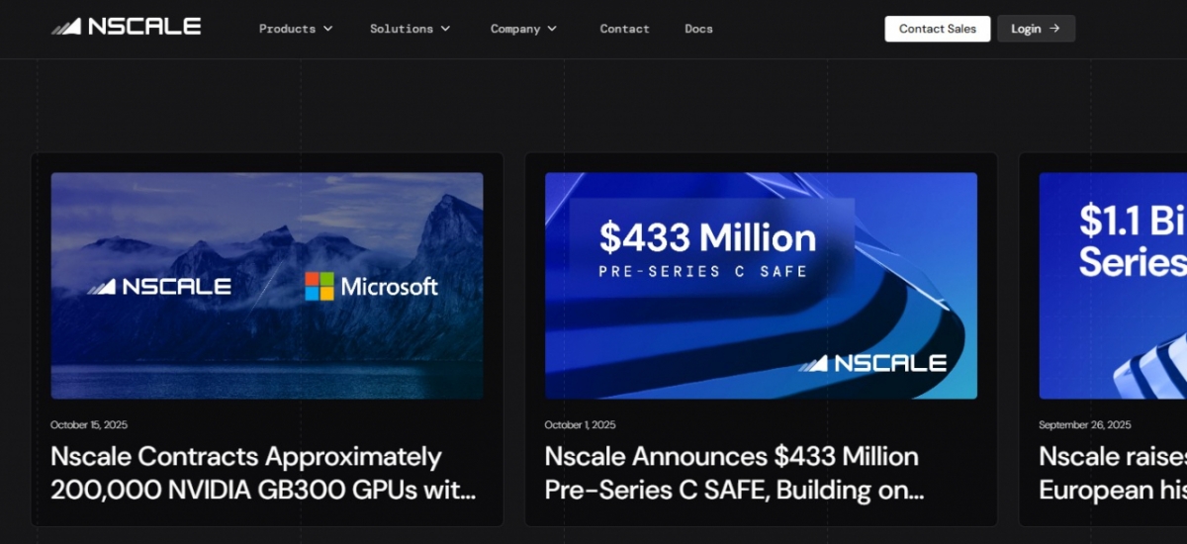The image size is (1187, 544).
Task: Click the $1.1 Billion Series card image
Action: click(1112, 286)
